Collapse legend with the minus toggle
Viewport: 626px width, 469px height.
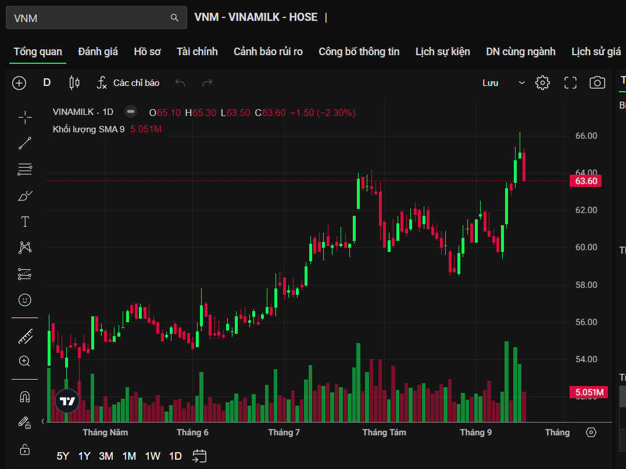click(x=131, y=112)
